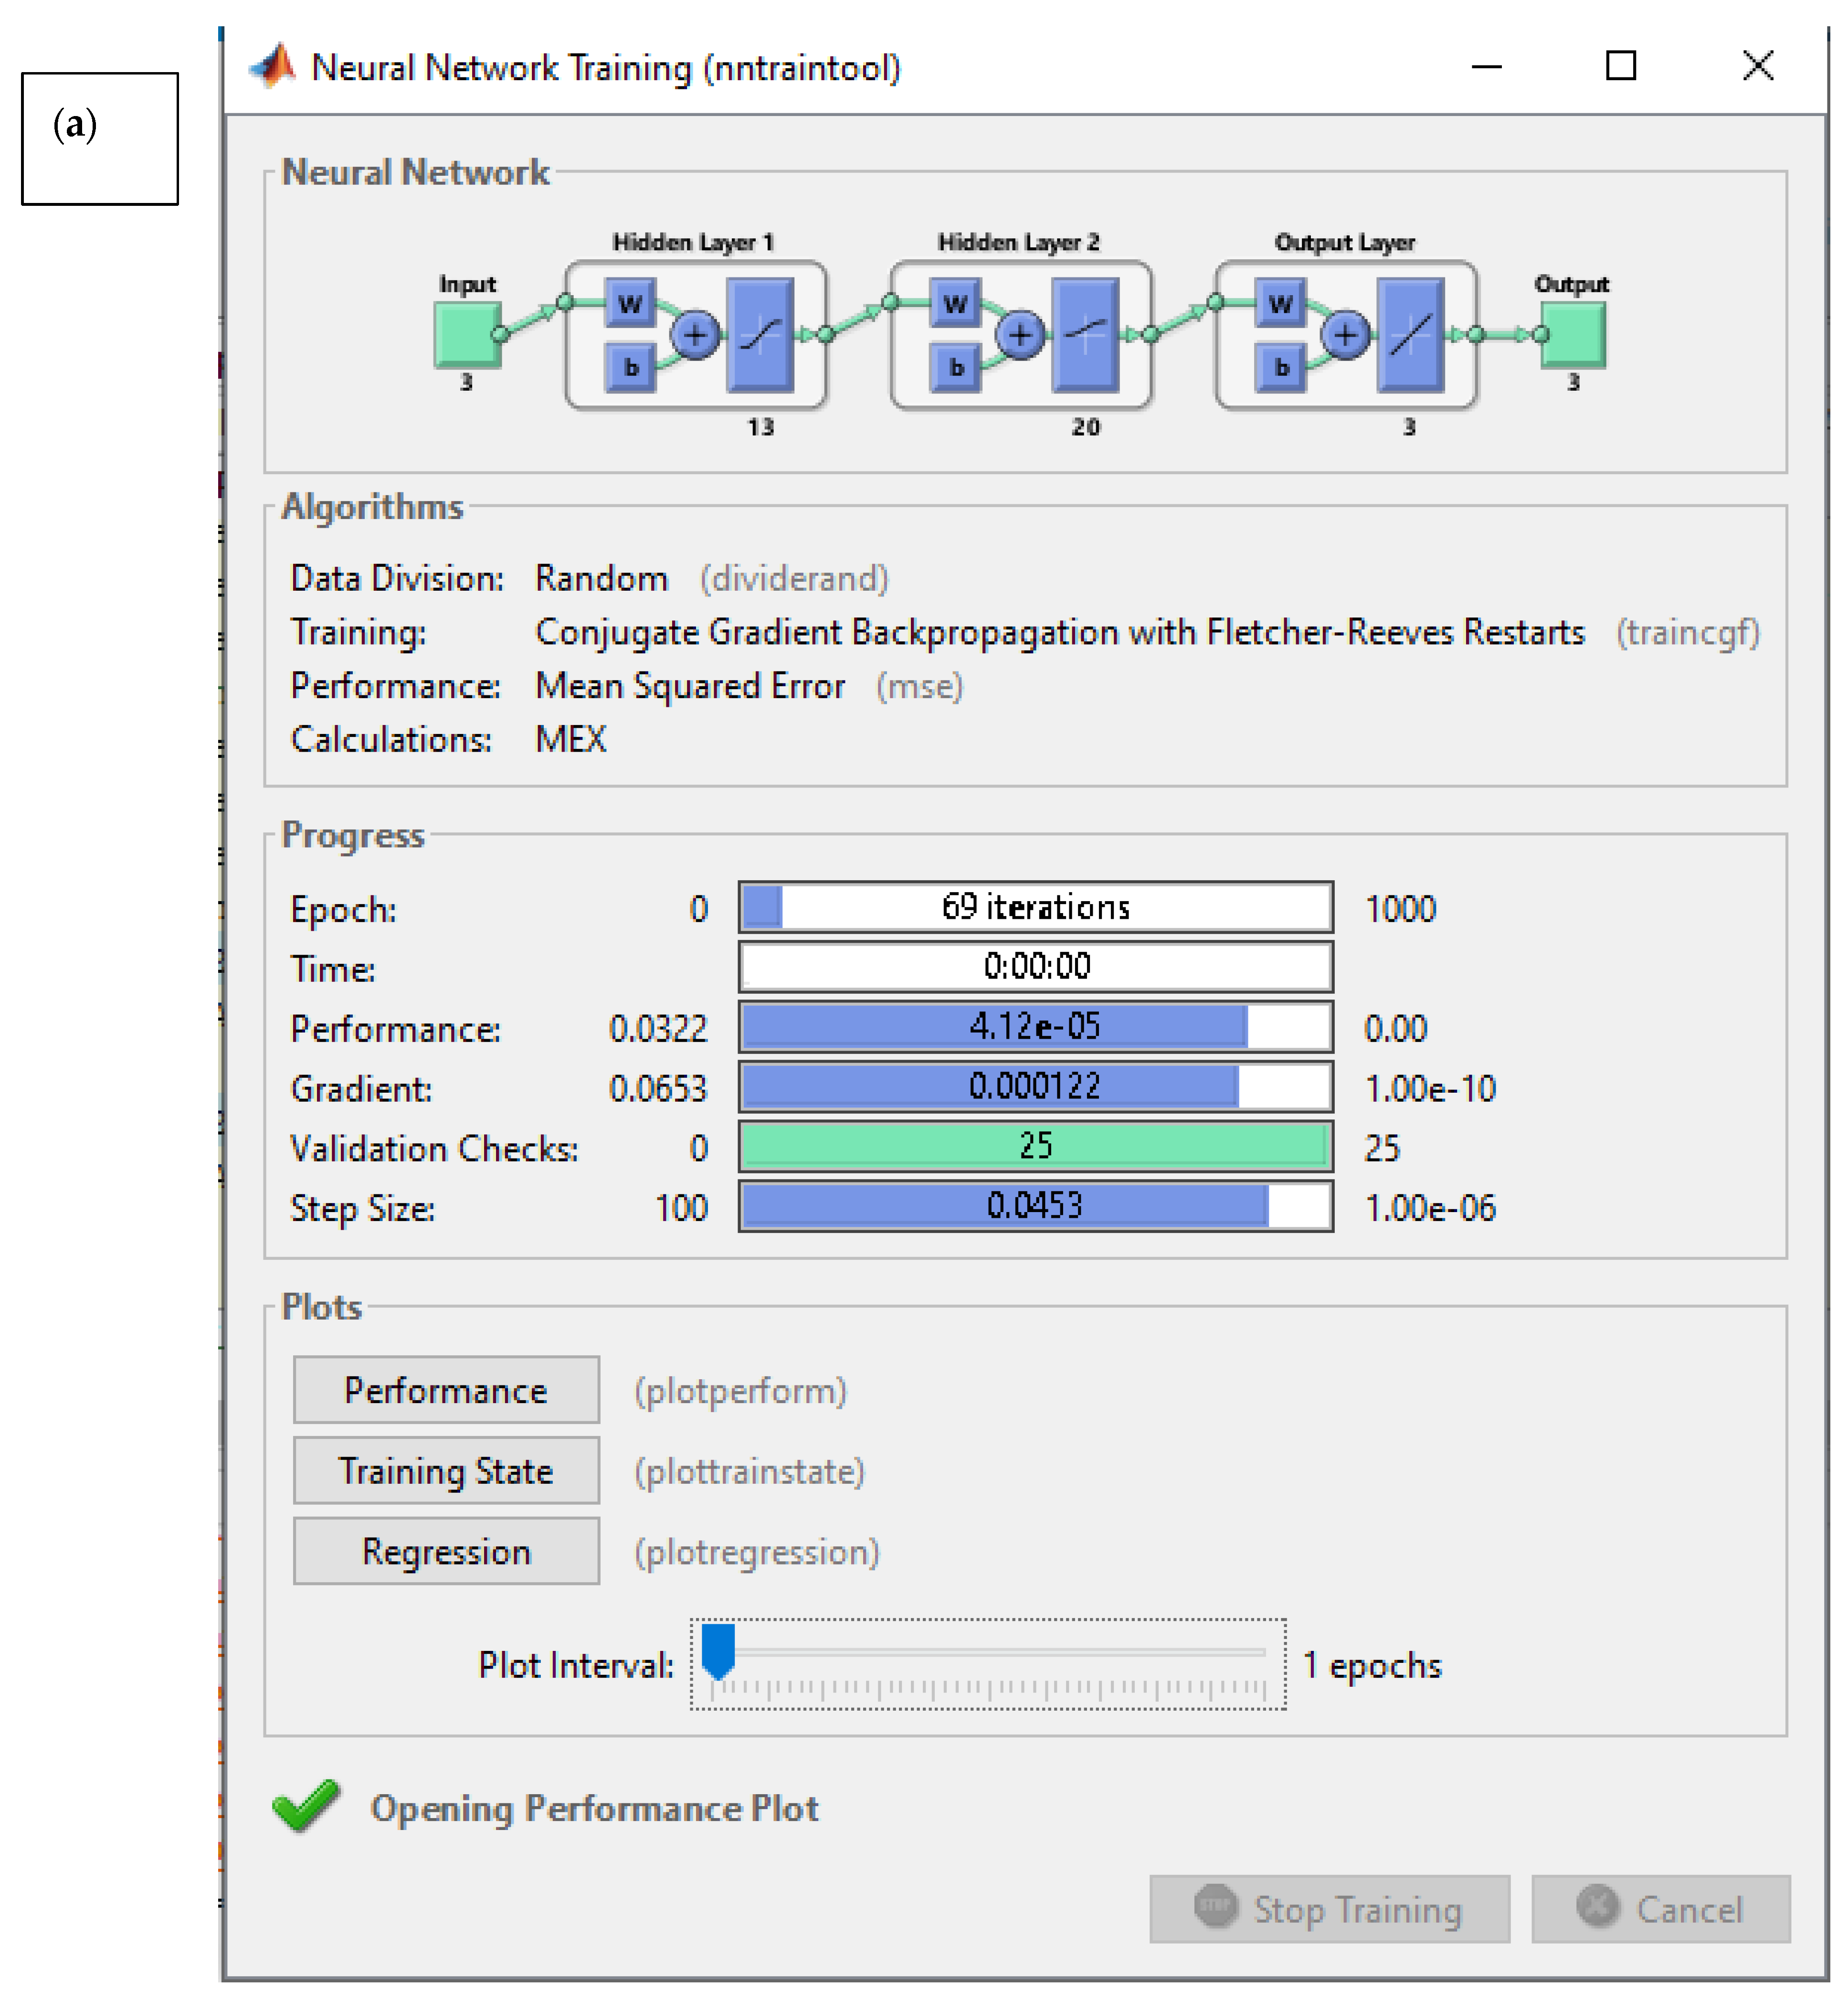The height and width of the screenshot is (2001, 1848).
Task: Click the Gradient progress bar
Action: 1035,1086
